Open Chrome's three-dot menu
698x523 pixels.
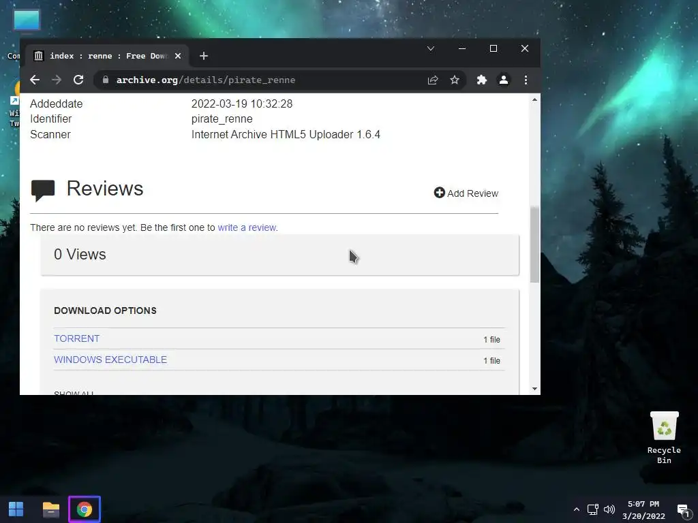[x=526, y=80]
